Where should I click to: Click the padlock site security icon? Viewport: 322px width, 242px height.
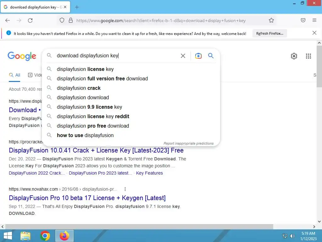pyautogui.click(x=71, y=20)
